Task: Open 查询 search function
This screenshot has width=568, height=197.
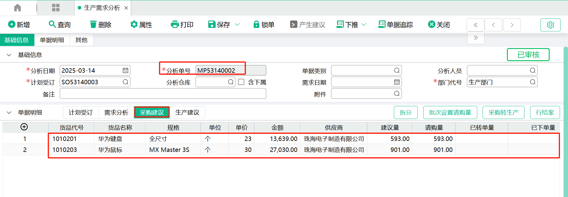Action: [60, 25]
